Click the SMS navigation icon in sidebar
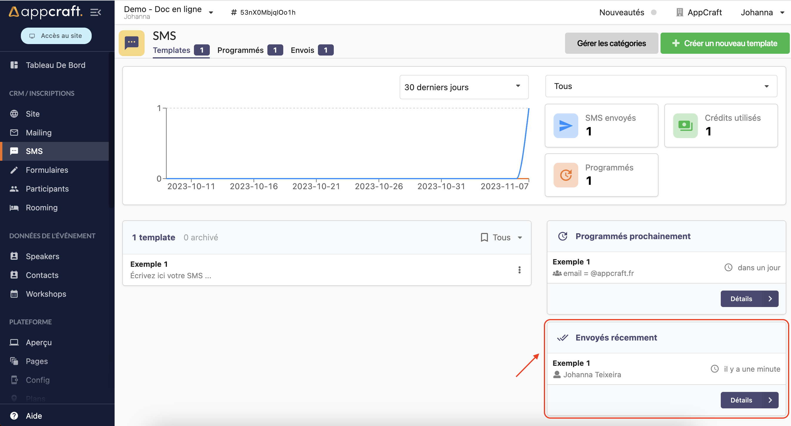Image resolution: width=791 pixels, height=426 pixels. point(14,151)
